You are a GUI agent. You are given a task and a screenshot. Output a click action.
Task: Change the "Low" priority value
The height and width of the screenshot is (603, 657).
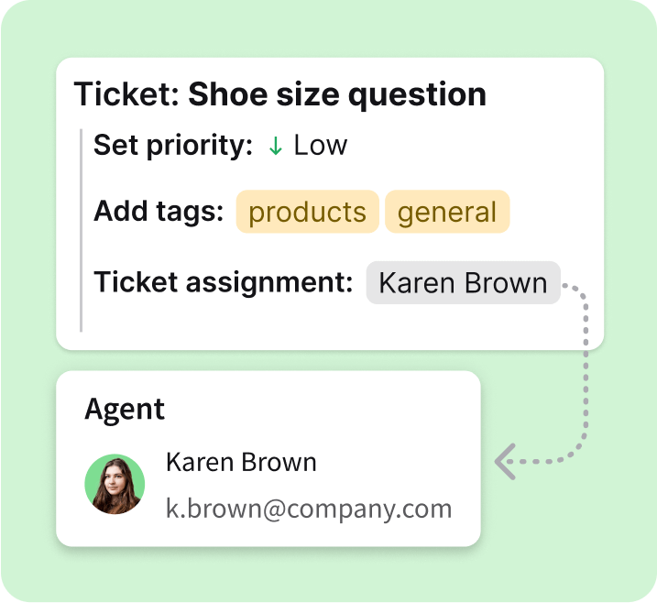pos(320,145)
